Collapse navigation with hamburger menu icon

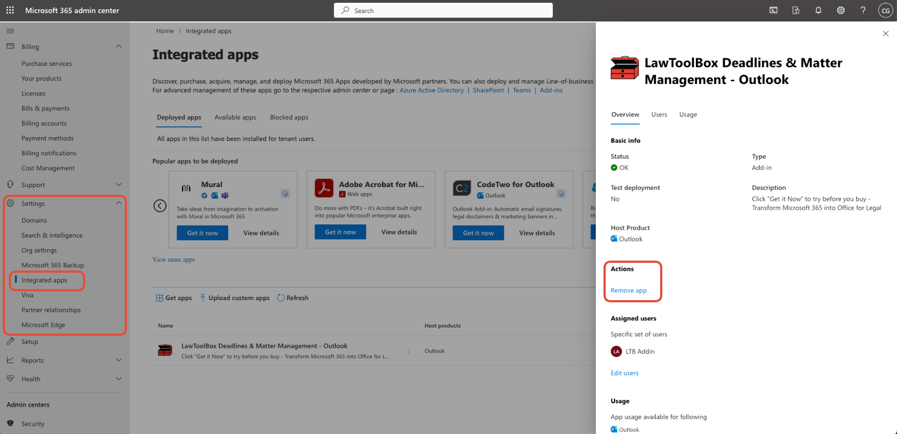[10, 31]
